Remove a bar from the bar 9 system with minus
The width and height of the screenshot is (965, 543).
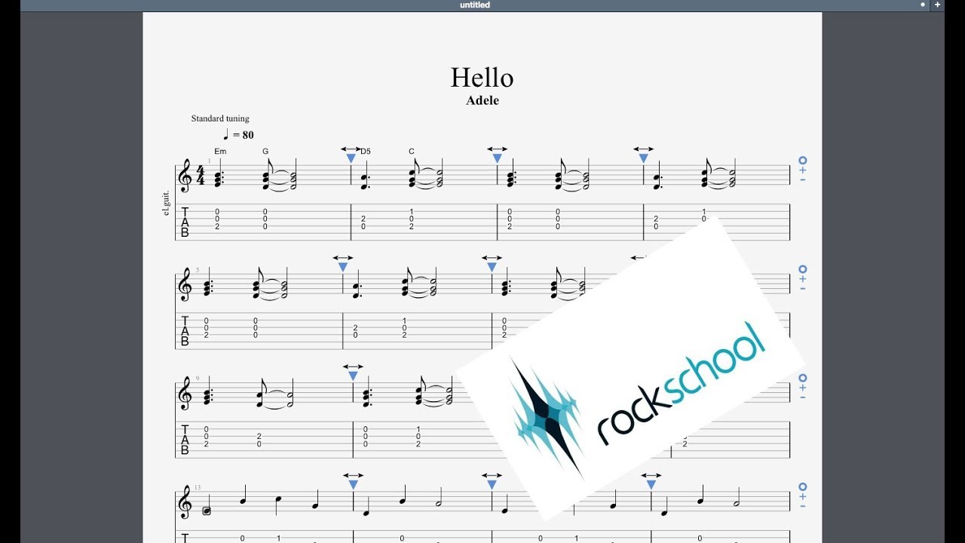pyautogui.click(x=803, y=397)
